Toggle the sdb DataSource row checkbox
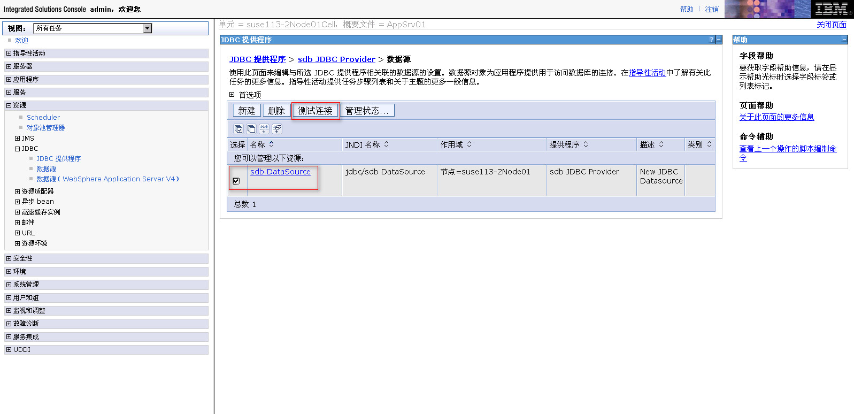This screenshot has width=854, height=414. [x=236, y=181]
